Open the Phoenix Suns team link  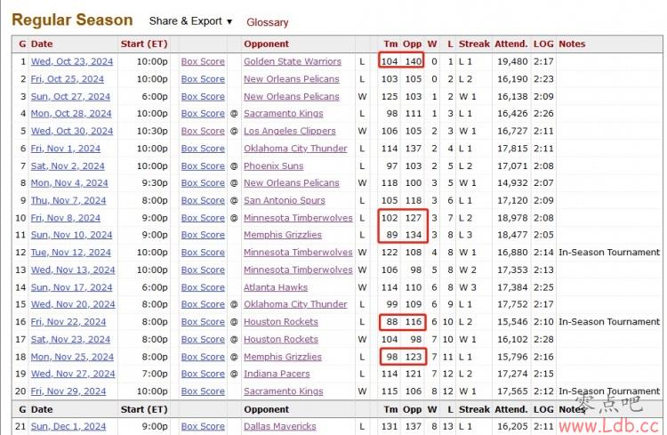274,166
